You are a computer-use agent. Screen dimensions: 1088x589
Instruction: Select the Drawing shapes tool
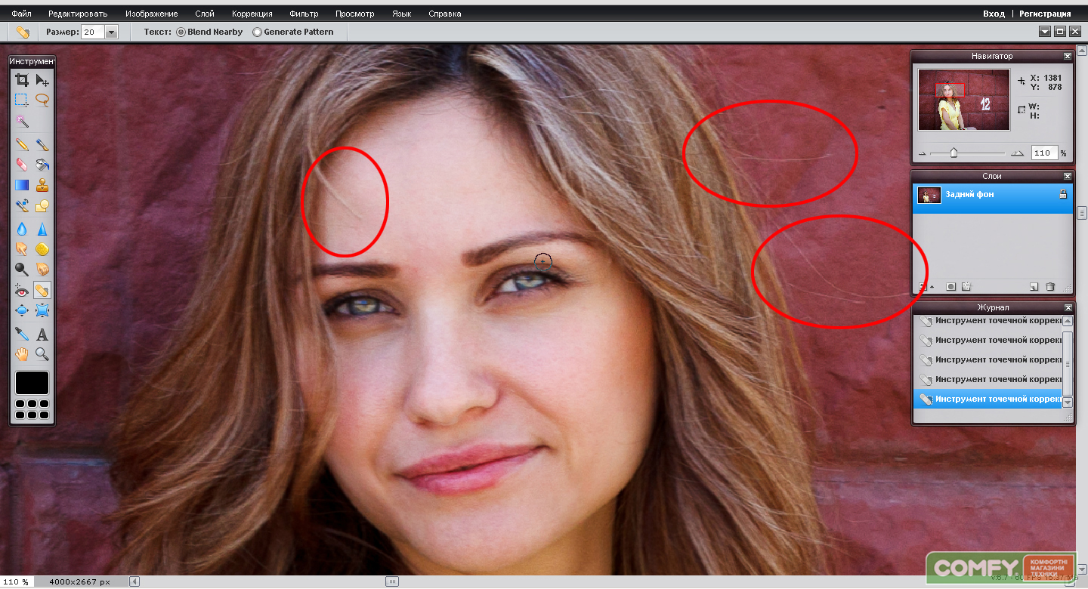coord(42,205)
